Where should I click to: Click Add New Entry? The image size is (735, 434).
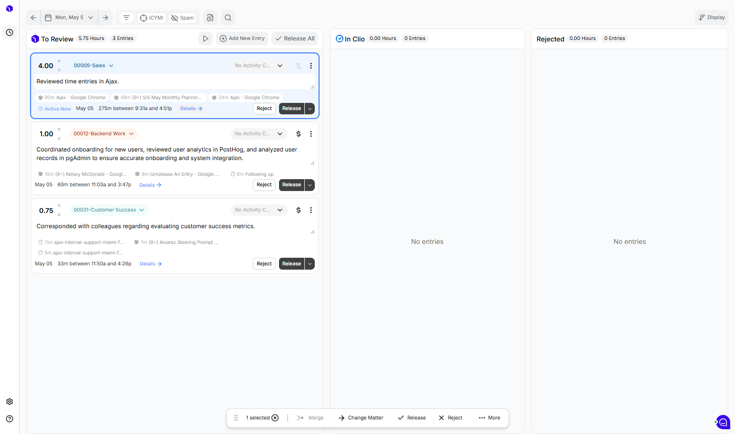pos(242,39)
